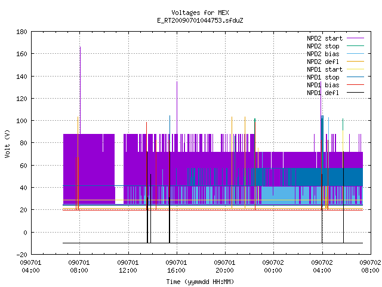Select the NPD2 defl legend label

[323, 62]
